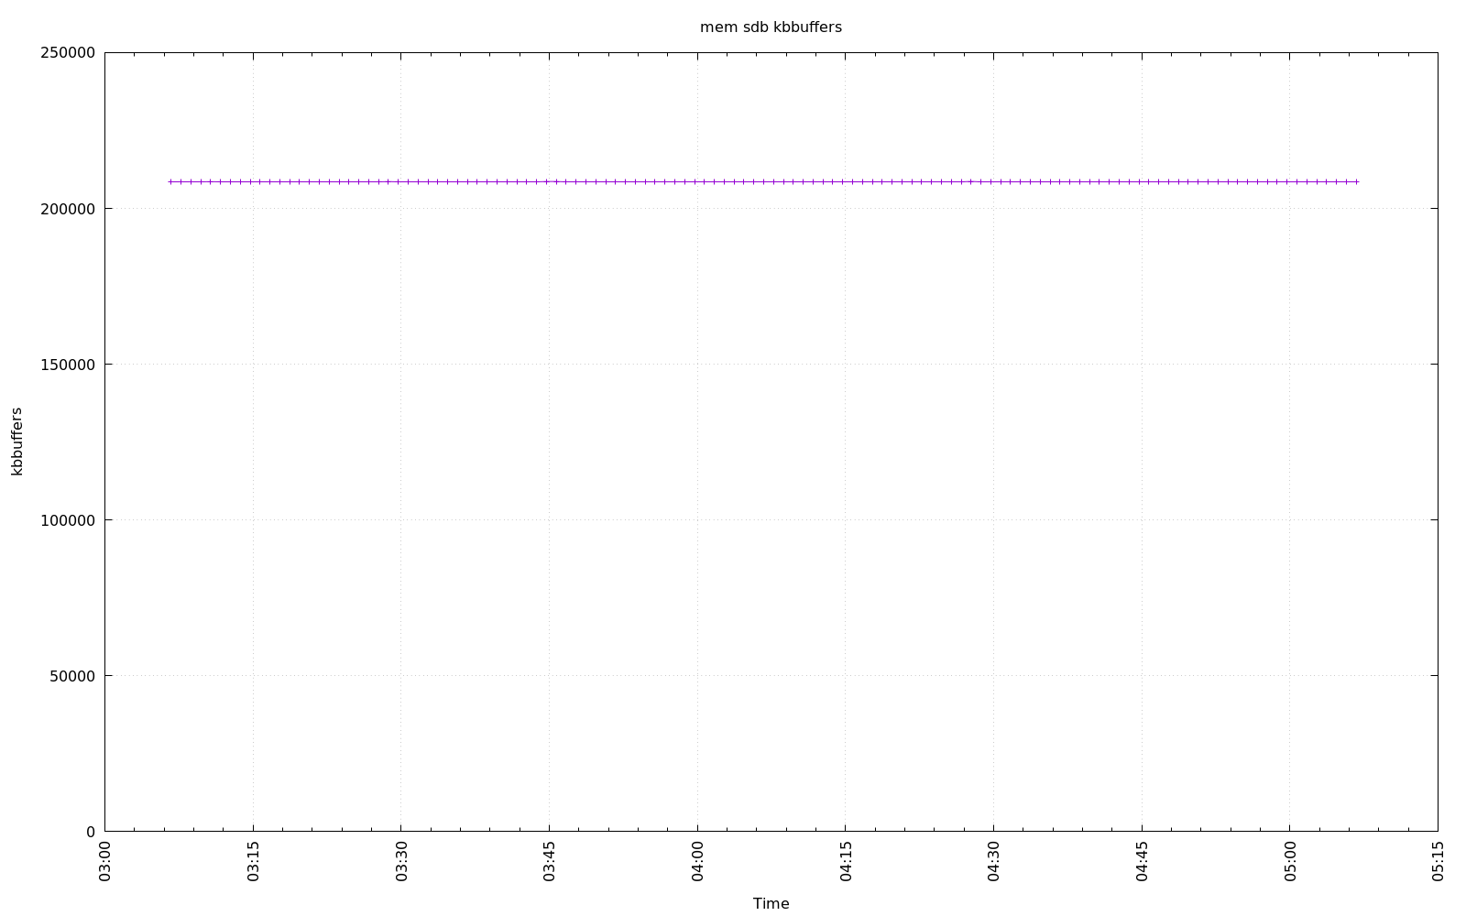Pick the 04:45 time tick label
The width and height of the screenshot is (1466, 916).
point(1142,864)
